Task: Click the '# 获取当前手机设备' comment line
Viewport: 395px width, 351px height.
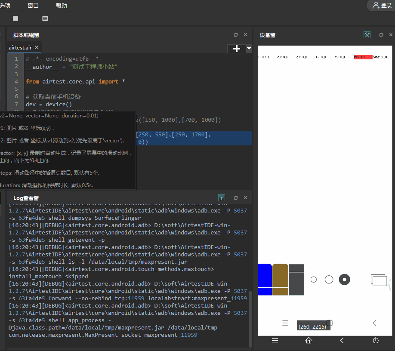Action: point(53,97)
